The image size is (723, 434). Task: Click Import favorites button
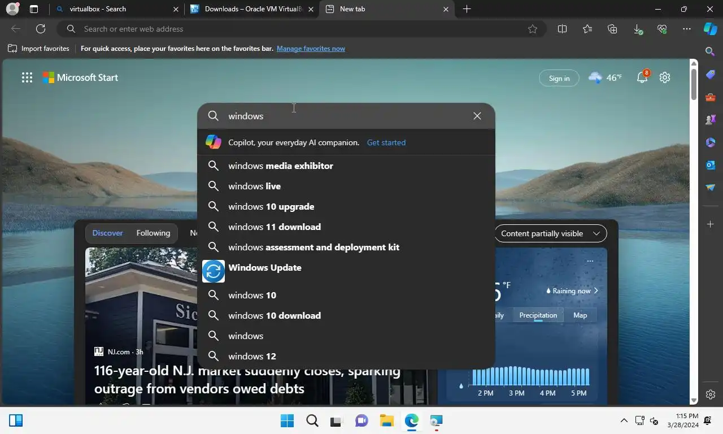tap(38, 49)
